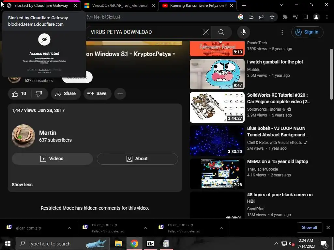Open the Chrome extensions puzzle icon
Viewport: 334px width, 250px height.
[x=285, y=17]
